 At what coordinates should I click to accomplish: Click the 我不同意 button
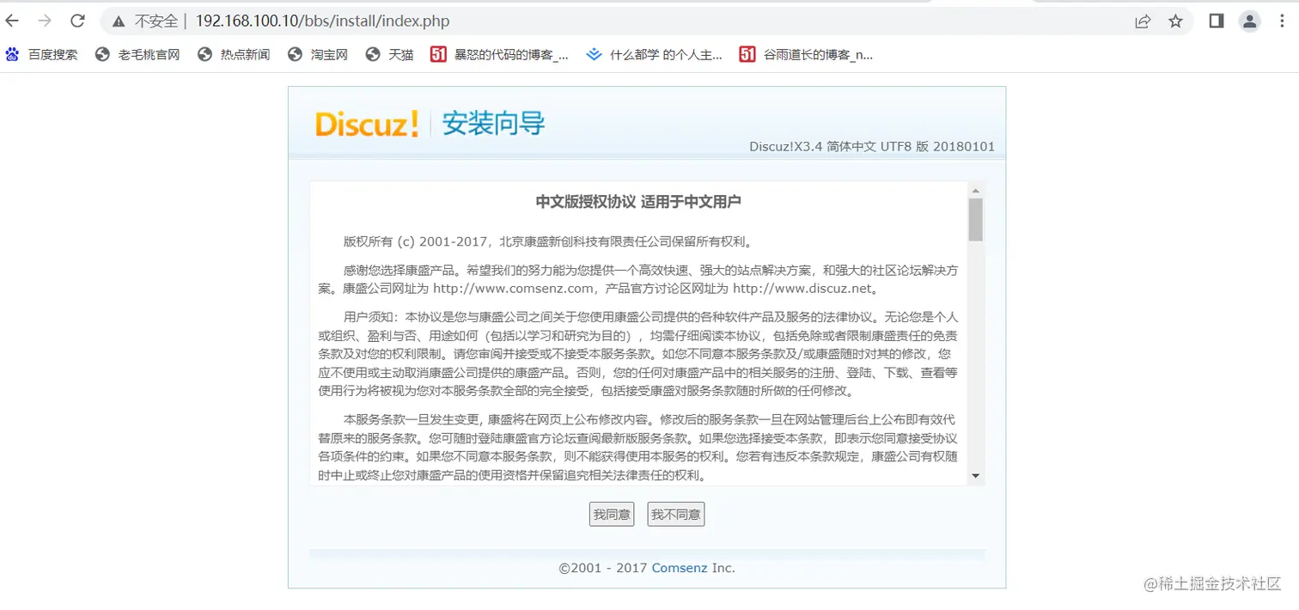[675, 515]
